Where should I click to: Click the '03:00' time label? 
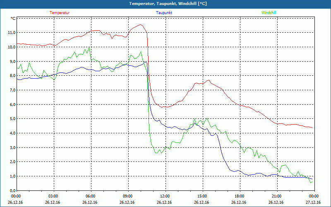click(54, 196)
